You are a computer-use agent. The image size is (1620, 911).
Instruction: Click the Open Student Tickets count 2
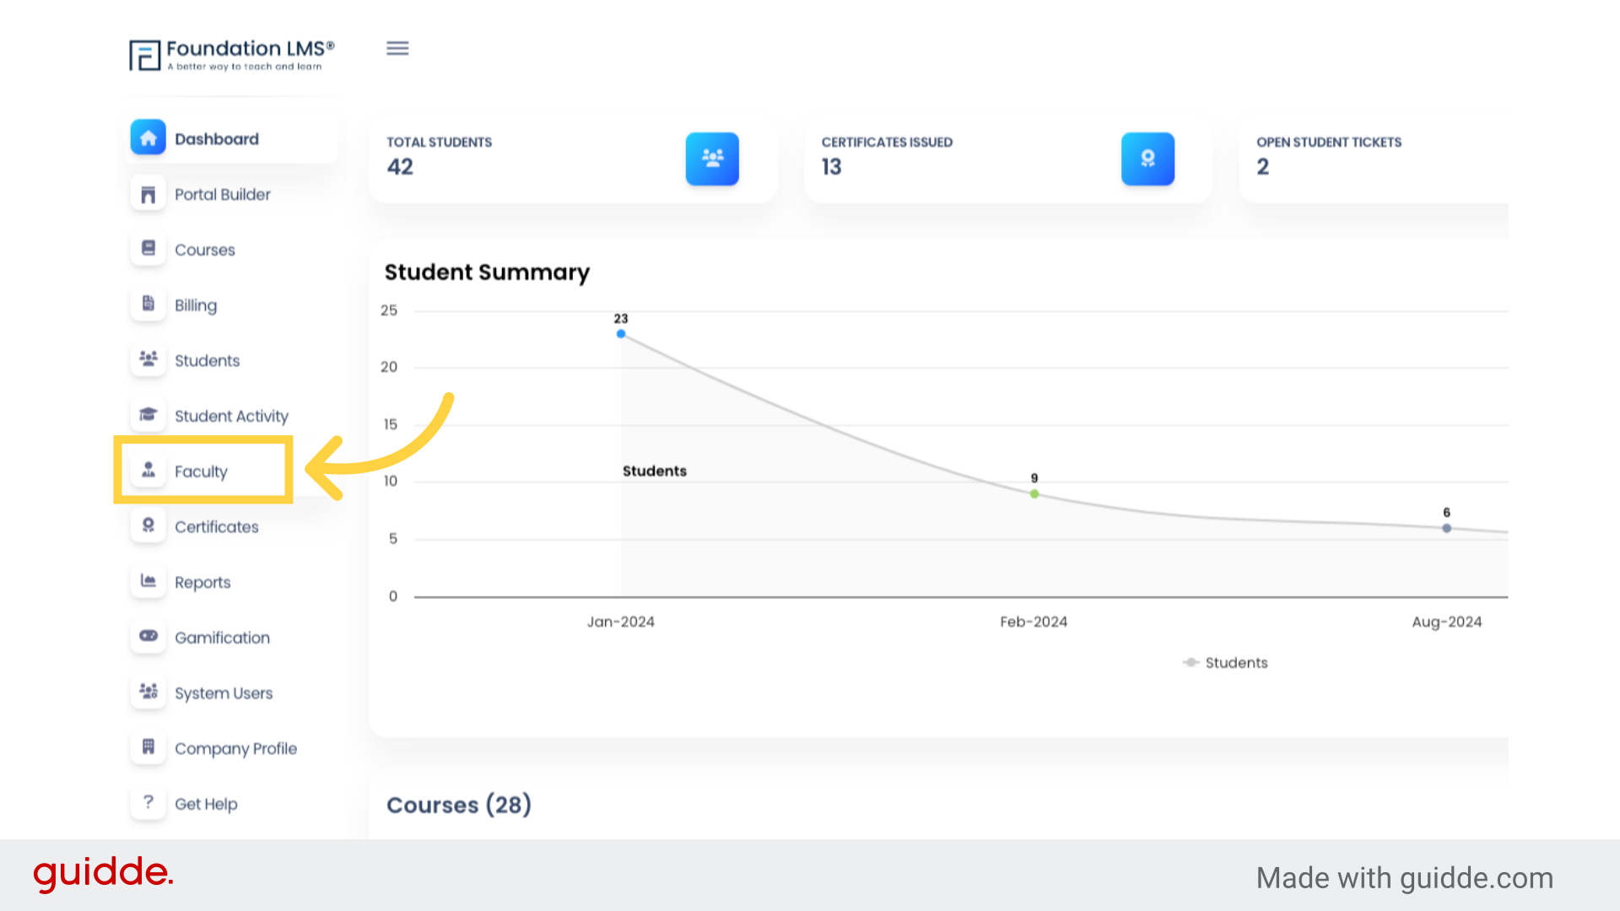(1262, 167)
